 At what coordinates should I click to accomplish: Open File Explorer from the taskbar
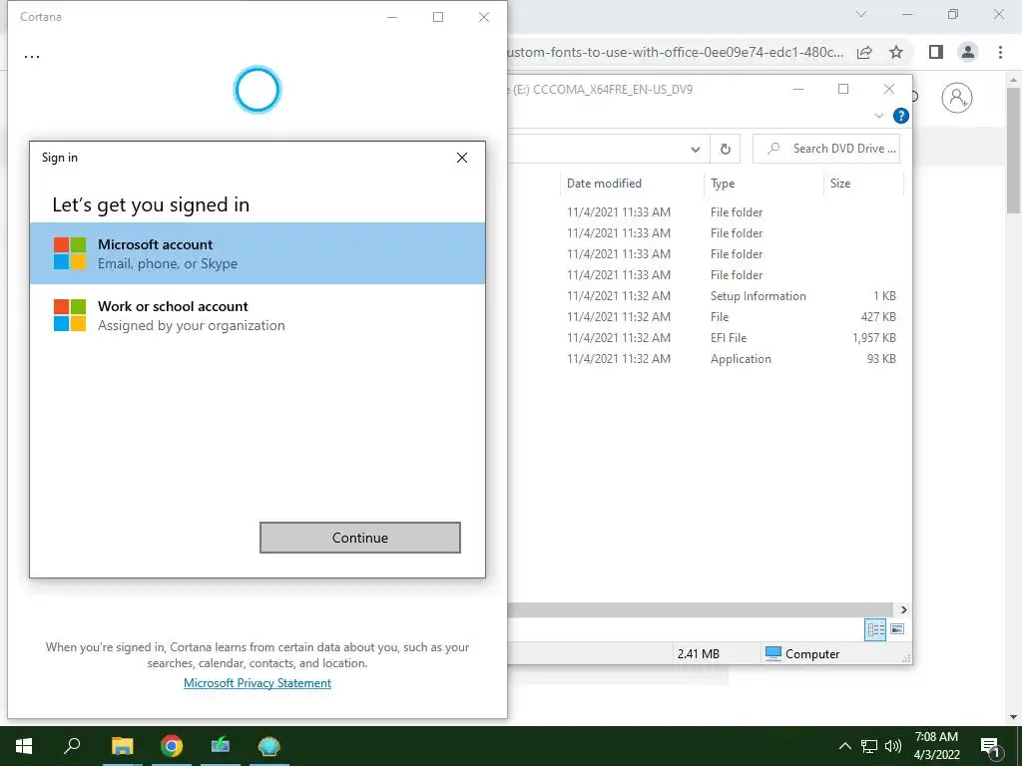click(122, 746)
